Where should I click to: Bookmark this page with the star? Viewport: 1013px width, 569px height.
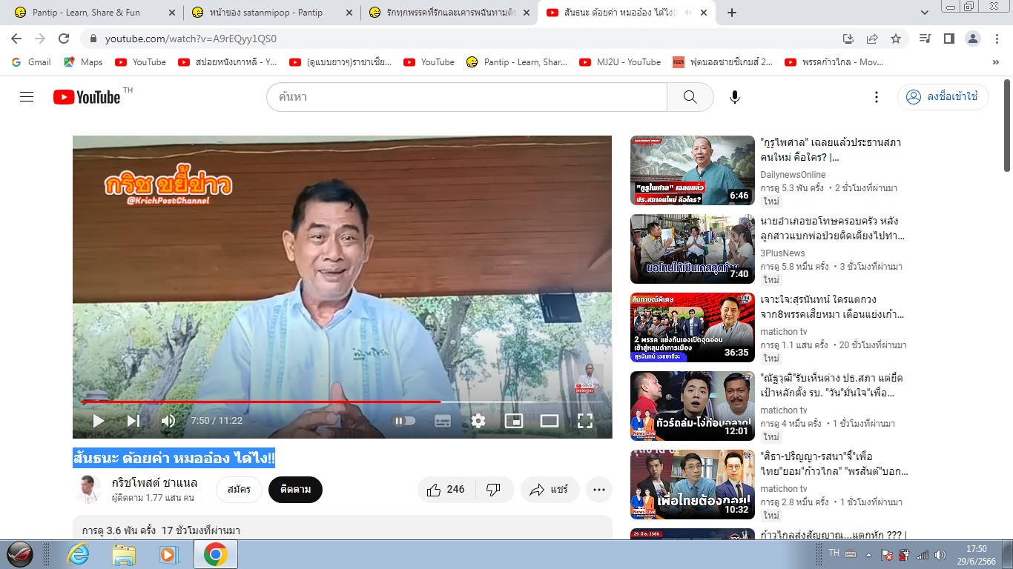click(896, 39)
